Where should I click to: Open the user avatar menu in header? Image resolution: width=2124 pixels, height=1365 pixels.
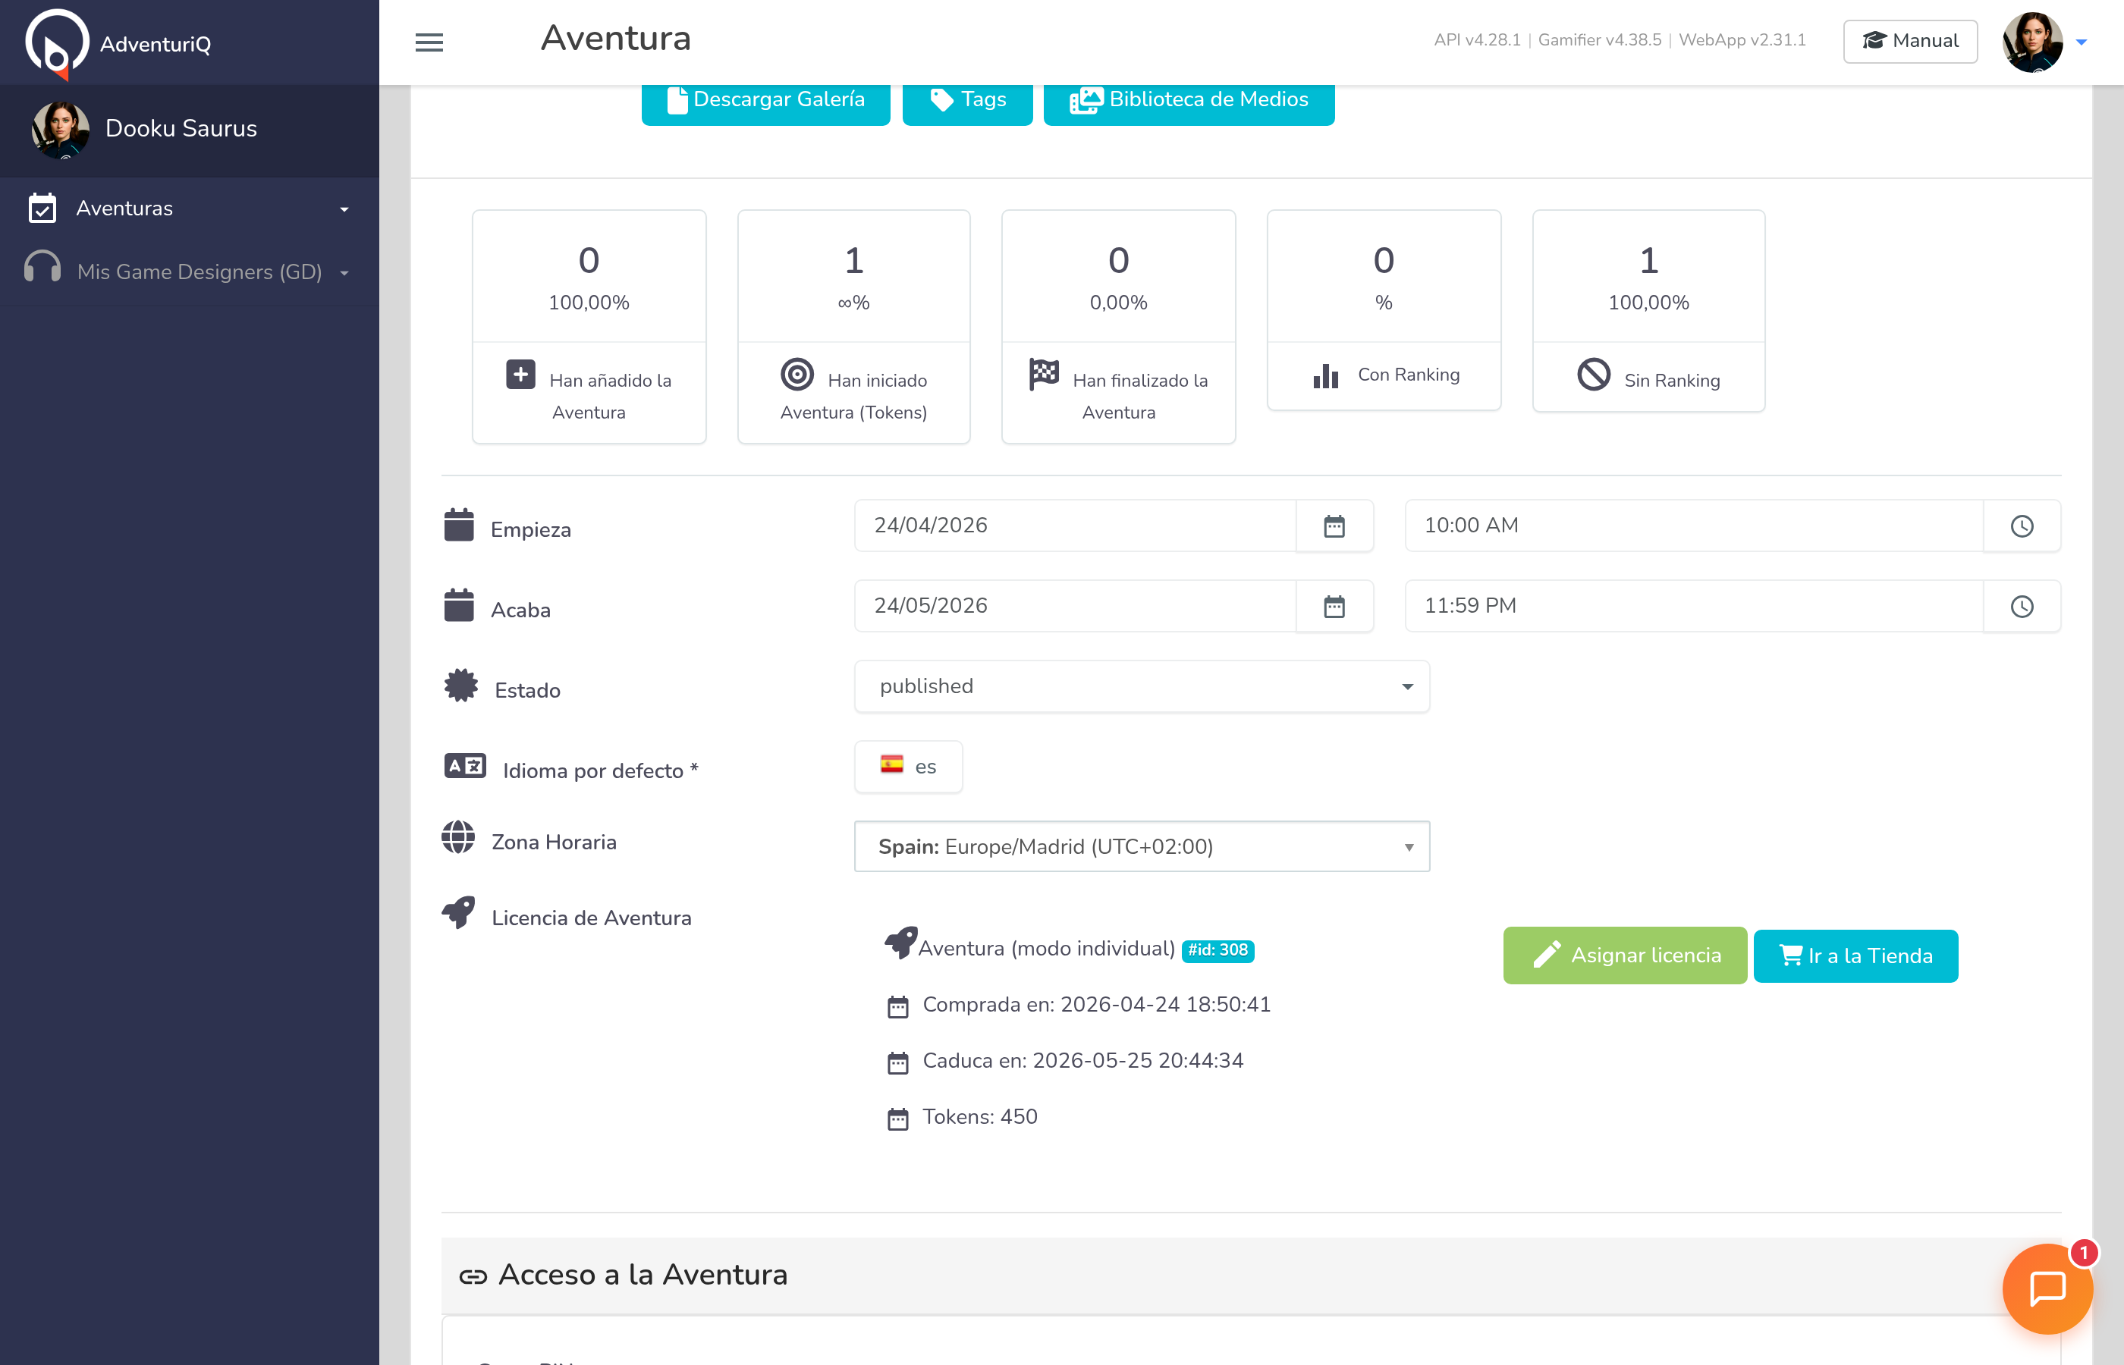2031,42
